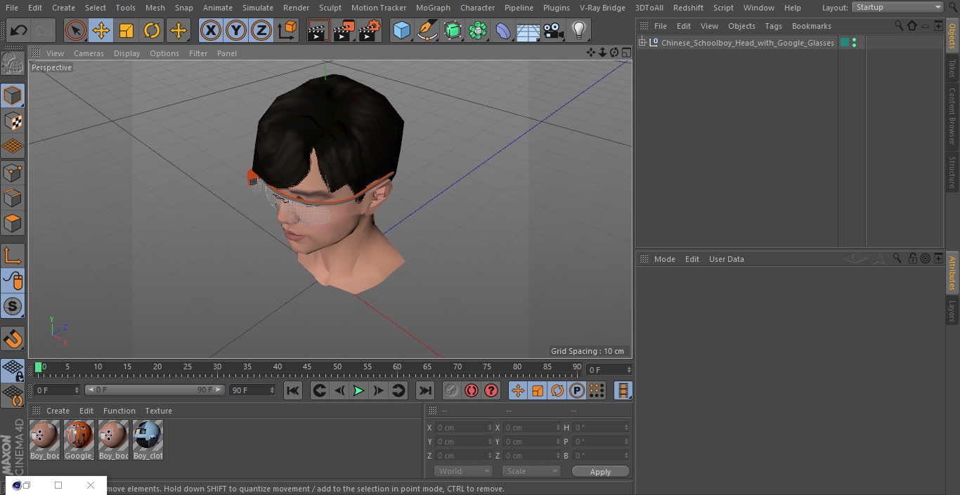Switch to Model mode

[x=13, y=95]
